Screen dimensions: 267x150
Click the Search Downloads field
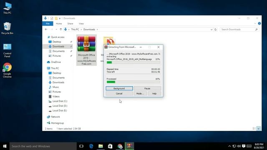pyautogui.click(x=239, y=30)
